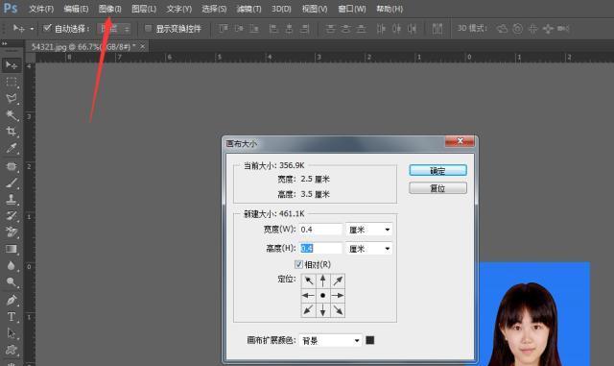The height and width of the screenshot is (366, 614).
Task: Select the Horizontal Type tool
Action: click(12, 317)
